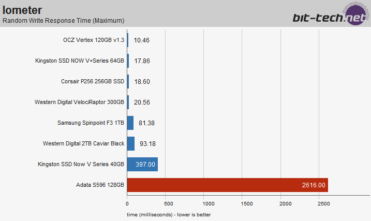Click the red Adata S596 bar
This screenshot has width=371, height=221.
[x=227, y=185]
